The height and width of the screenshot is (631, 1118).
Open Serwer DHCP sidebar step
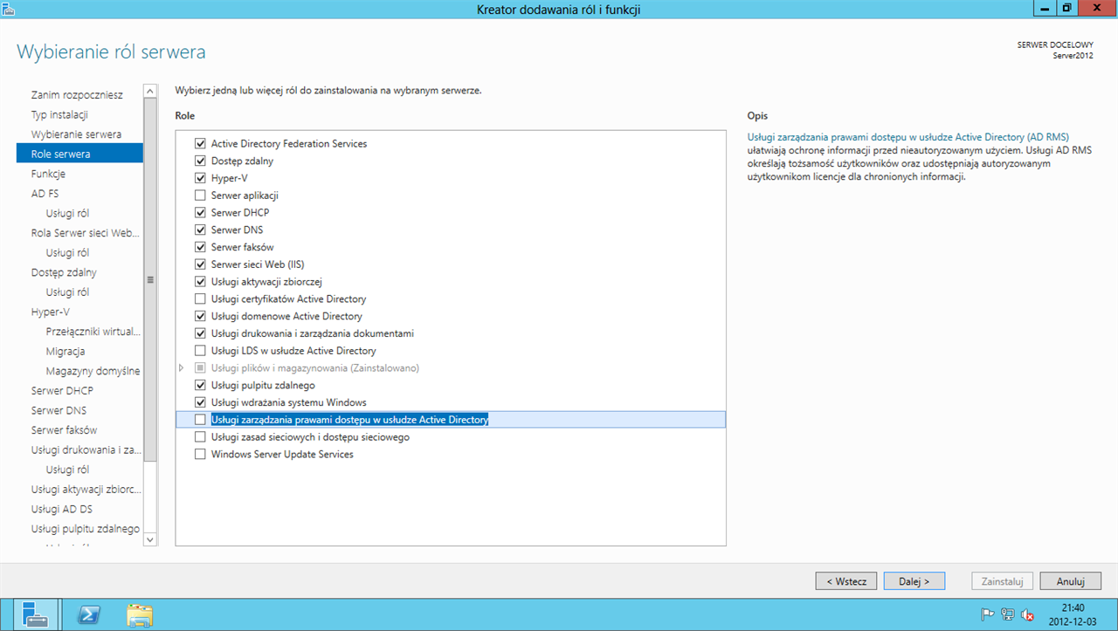coord(62,390)
